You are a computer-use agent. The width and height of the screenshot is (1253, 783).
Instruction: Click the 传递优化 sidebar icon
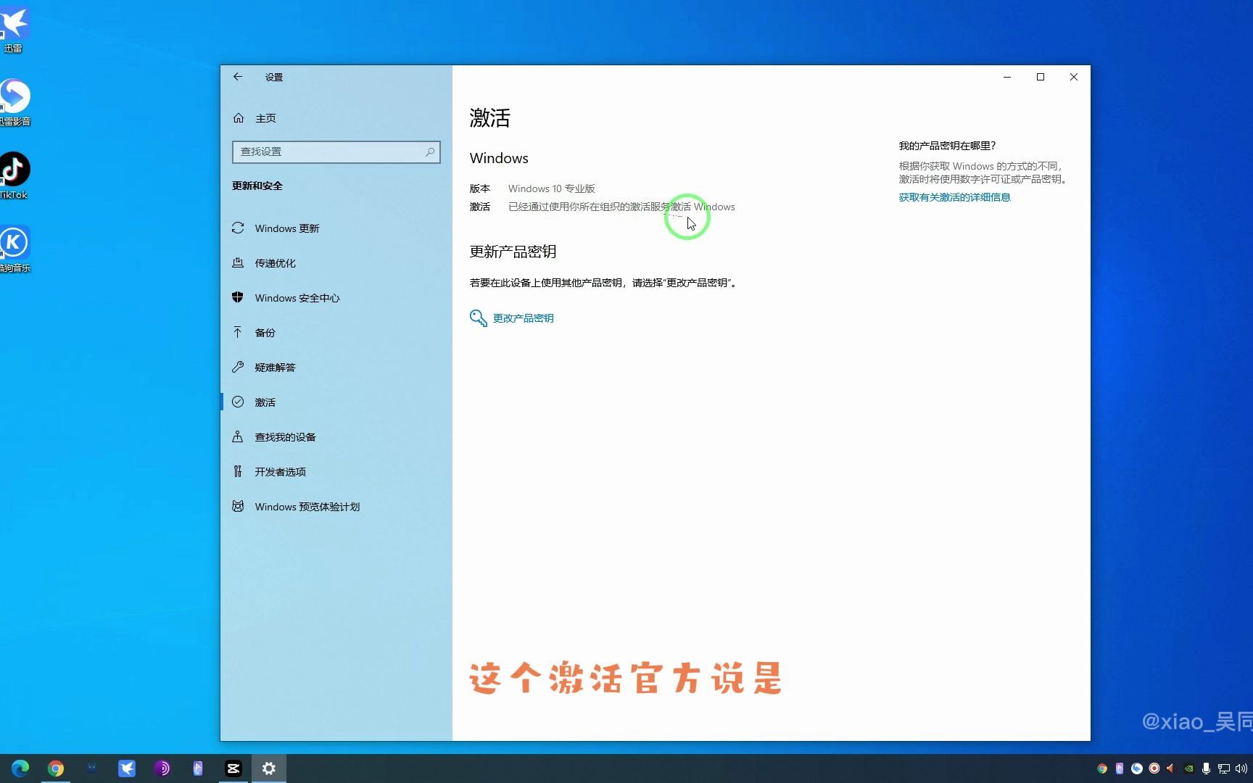[x=238, y=262]
